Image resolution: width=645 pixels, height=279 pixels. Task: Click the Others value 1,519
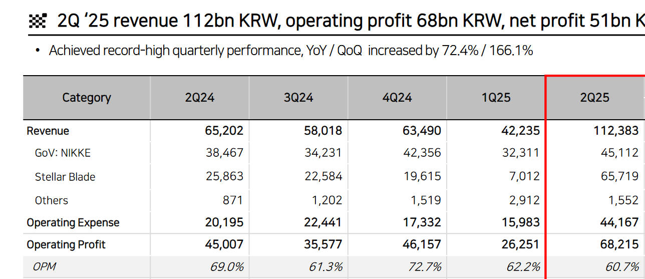[426, 200]
